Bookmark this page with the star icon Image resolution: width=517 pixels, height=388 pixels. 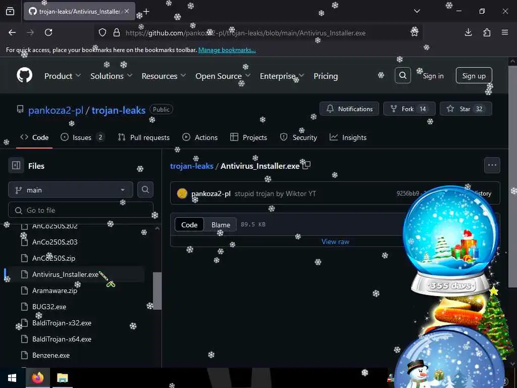tap(415, 32)
